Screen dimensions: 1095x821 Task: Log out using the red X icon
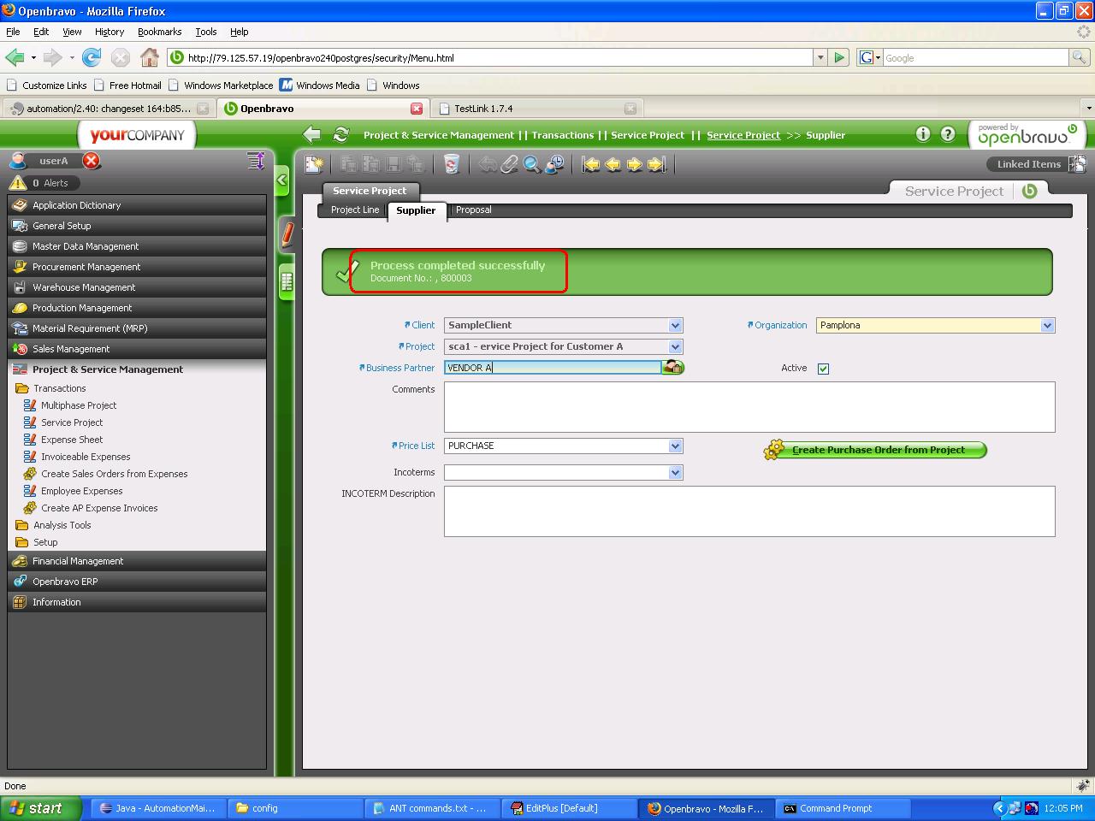(x=92, y=161)
